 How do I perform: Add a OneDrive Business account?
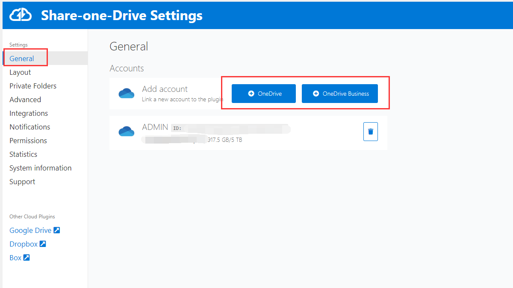(340, 94)
